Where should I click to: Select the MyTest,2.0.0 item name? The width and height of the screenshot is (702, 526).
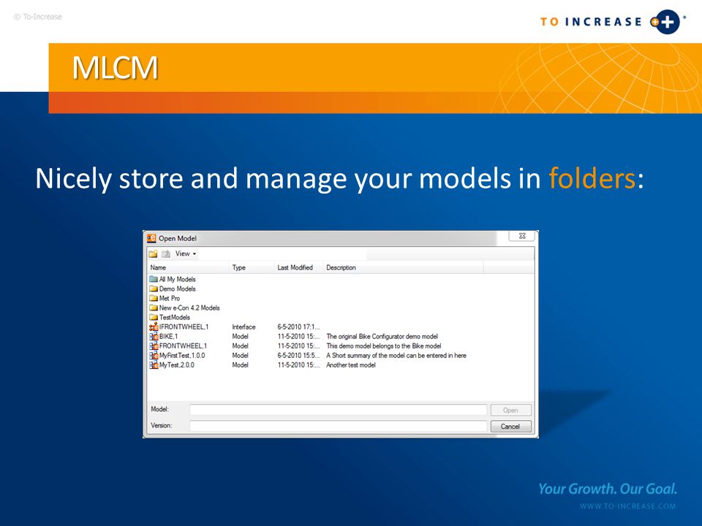point(177,365)
